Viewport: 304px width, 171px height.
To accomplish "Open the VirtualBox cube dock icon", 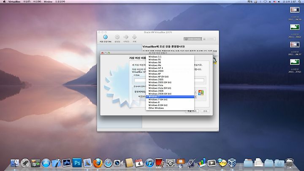I will [232, 163].
